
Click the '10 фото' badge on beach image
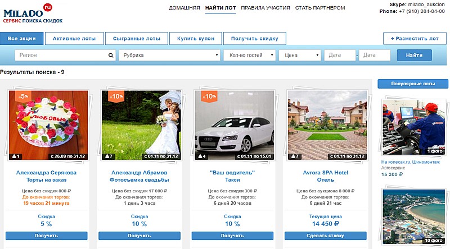click(434, 241)
